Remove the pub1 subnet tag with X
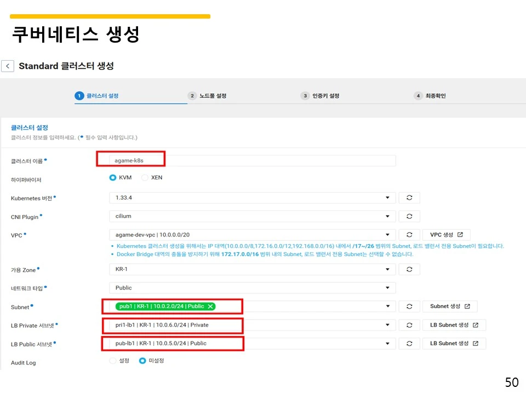The width and height of the screenshot is (526, 394). [x=210, y=306]
